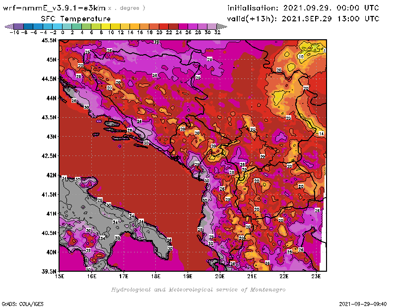The width and height of the screenshot is (397, 307).
Task: Click the 0 label under the color bar
Action: coord(63,32)
